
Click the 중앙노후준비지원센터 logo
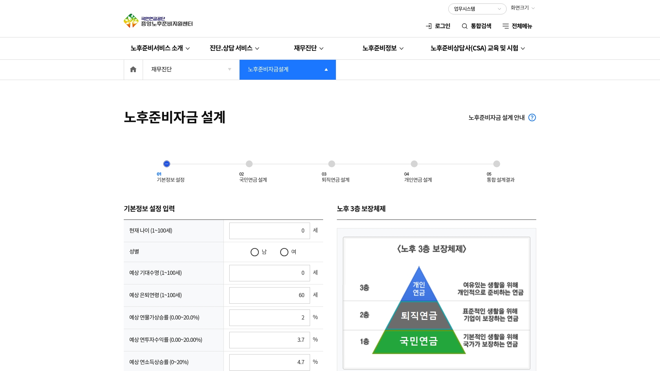click(158, 21)
